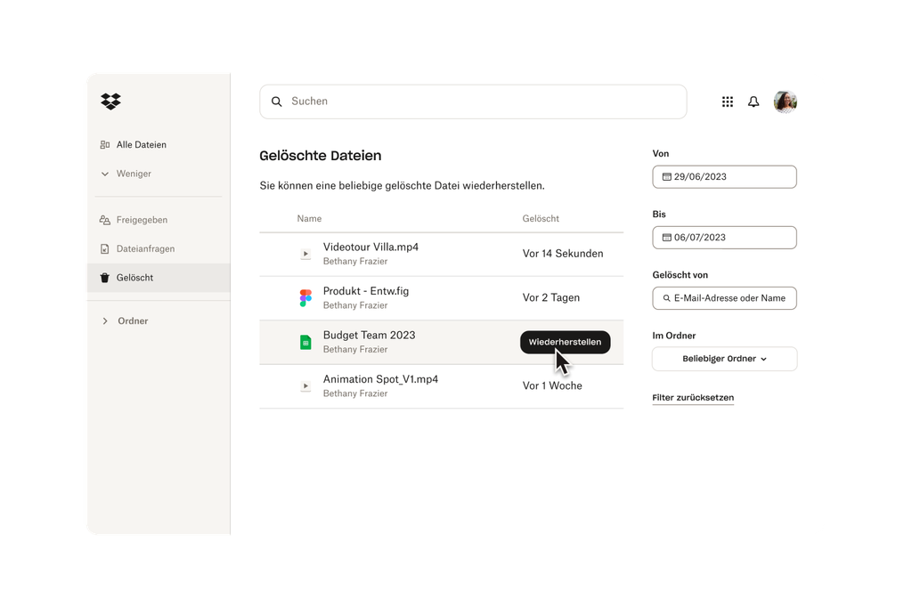This screenshot has height=608, width=912.
Task: Expand the Ordner section
Action: coord(132,320)
